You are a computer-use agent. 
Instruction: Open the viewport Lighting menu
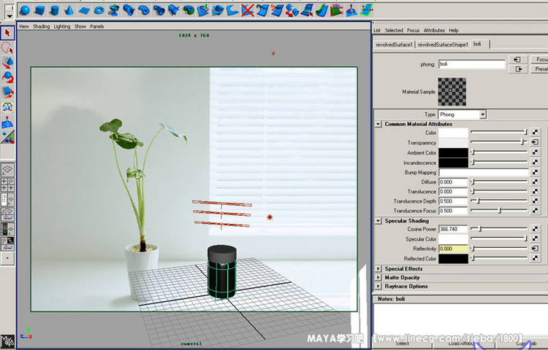(x=62, y=26)
